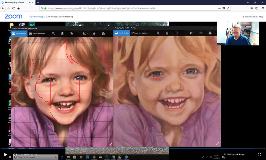
Task: Click the Zoom icon on the recorded taskbar
Action: coord(126,157)
